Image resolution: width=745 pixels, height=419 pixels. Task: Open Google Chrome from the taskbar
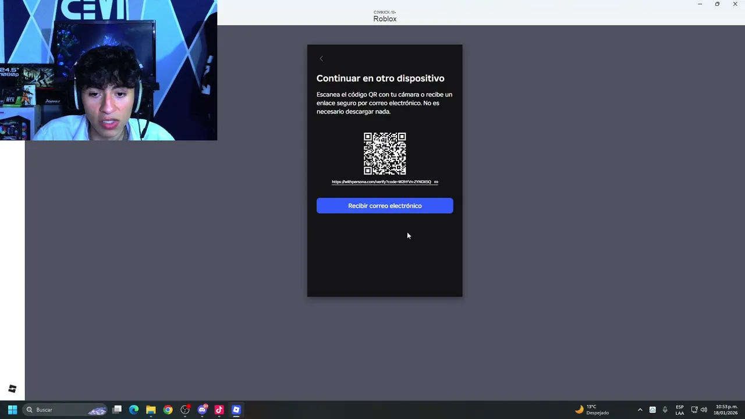coord(168,410)
